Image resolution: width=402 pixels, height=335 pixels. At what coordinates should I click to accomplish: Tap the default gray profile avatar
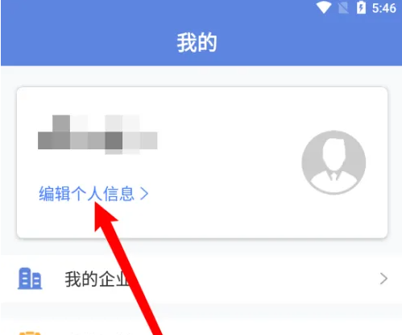[334, 162]
